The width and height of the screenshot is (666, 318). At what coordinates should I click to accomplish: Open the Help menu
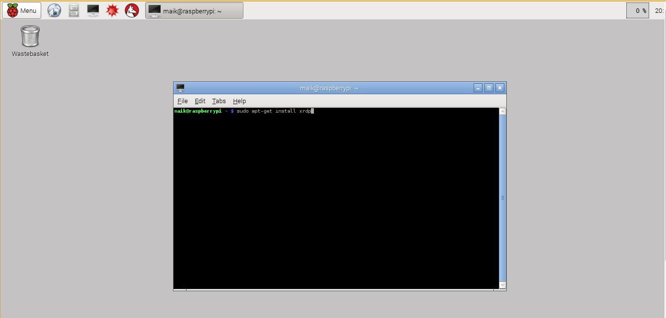coord(240,101)
